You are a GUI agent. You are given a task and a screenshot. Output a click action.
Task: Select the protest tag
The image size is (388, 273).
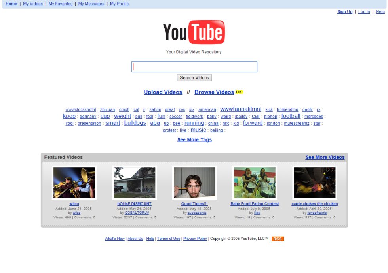[x=169, y=130]
